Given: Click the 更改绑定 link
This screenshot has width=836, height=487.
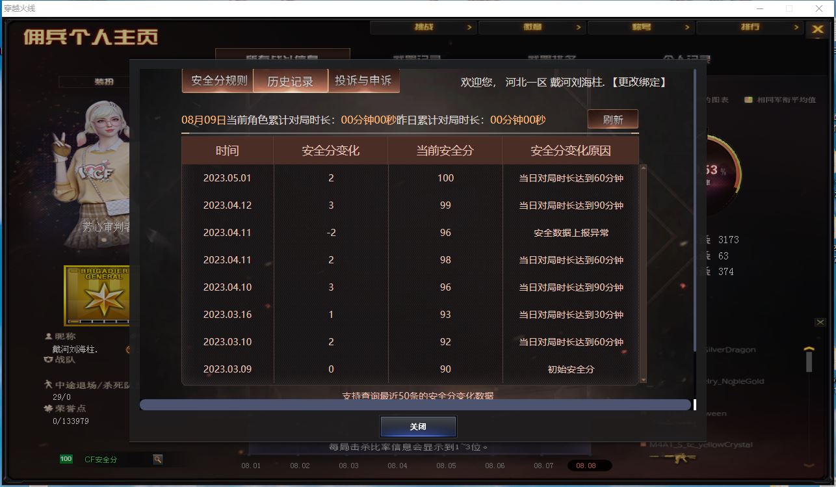Looking at the screenshot, I should (639, 82).
